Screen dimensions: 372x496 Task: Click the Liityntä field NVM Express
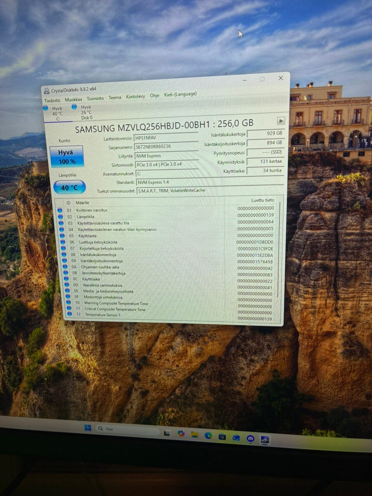coord(167,155)
